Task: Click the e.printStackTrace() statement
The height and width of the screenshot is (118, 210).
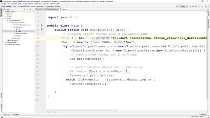Action: pyautogui.click(x=88, y=84)
